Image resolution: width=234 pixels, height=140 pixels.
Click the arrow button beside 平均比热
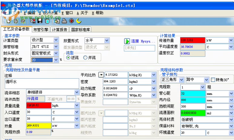pyautogui.click(x=101, y=75)
